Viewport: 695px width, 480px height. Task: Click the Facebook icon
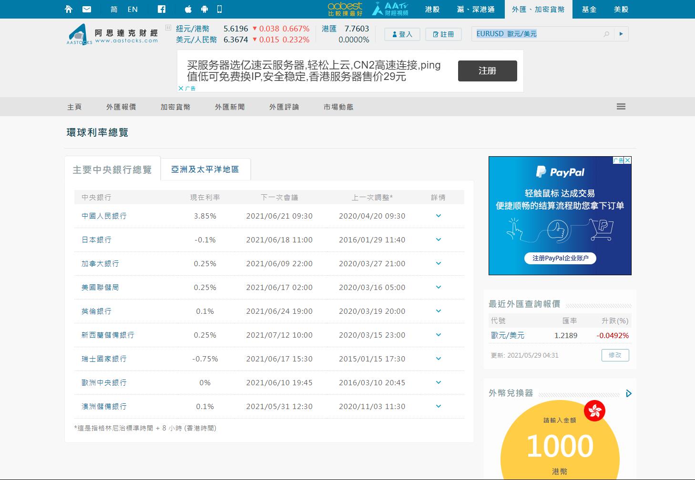(x=162, y=9)
